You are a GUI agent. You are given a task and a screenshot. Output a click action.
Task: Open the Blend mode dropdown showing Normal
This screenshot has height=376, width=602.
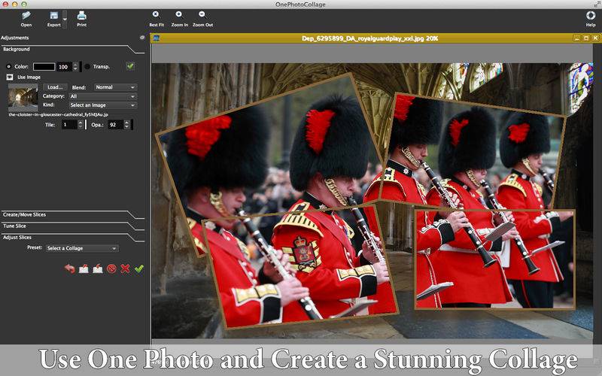[115, 87]
